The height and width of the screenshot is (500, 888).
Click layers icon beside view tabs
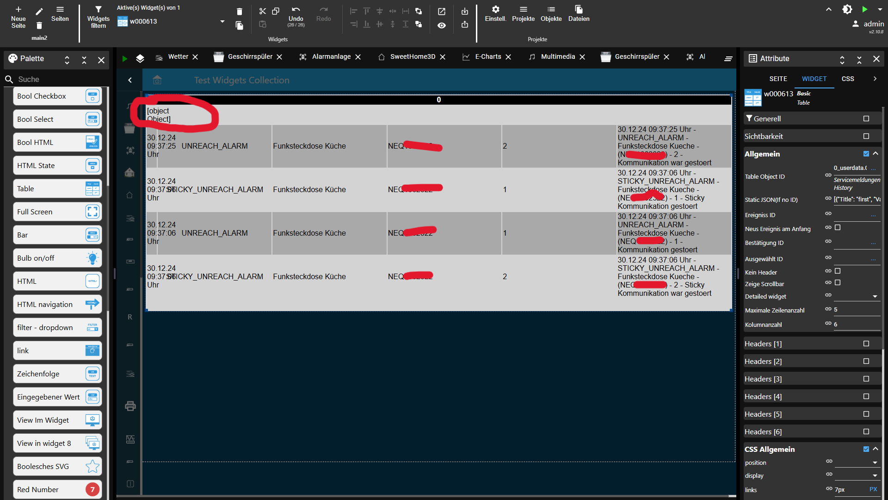[x=140, y=58]
